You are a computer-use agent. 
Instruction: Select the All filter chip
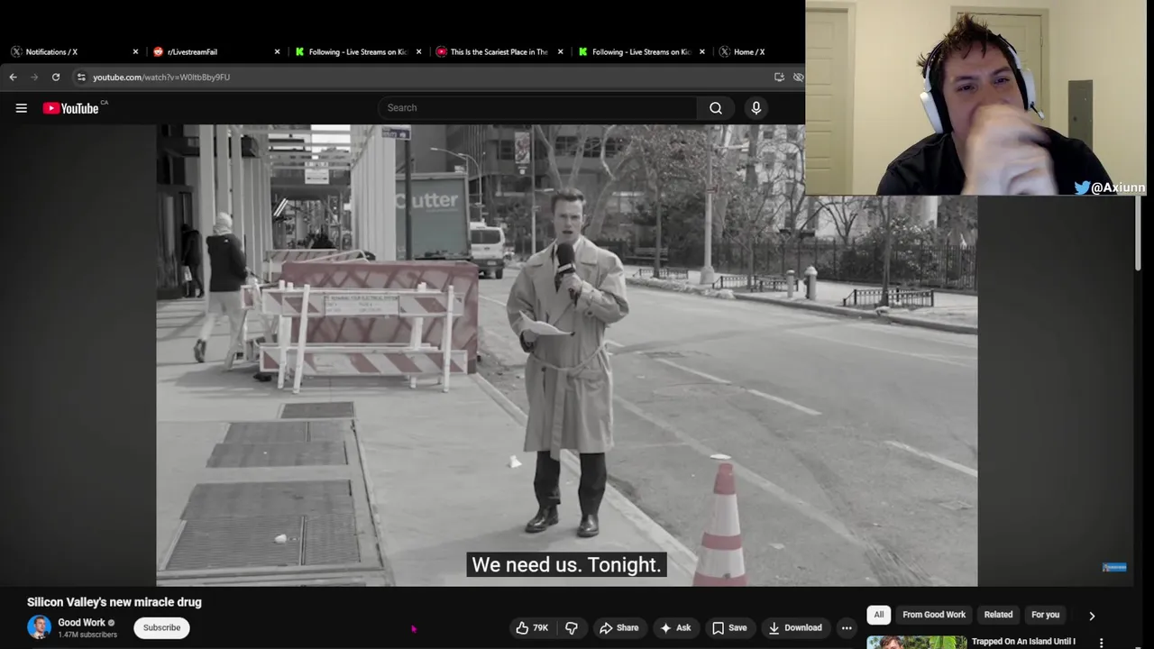pyautogui.click(x=879, y=615)
